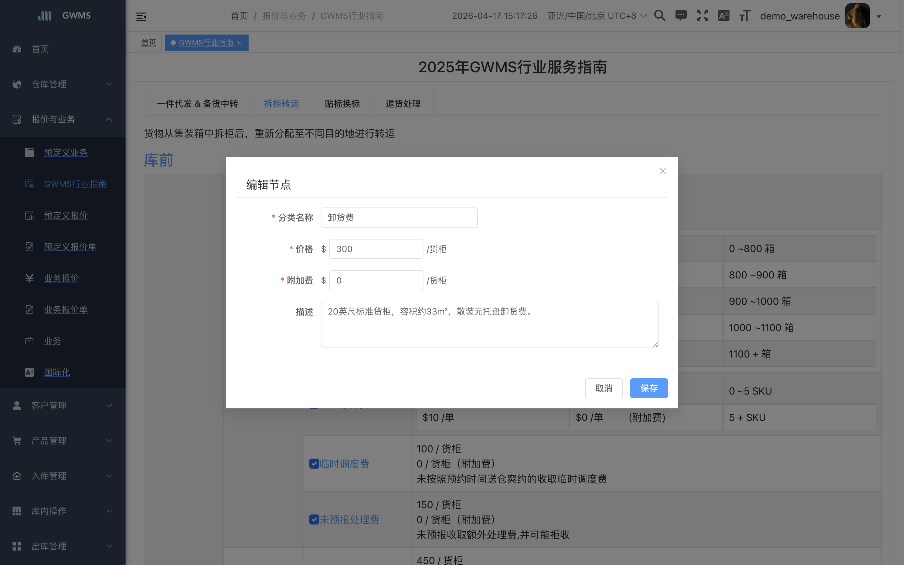Click the 仓库管理 globe icon

(x=17, y=84)
